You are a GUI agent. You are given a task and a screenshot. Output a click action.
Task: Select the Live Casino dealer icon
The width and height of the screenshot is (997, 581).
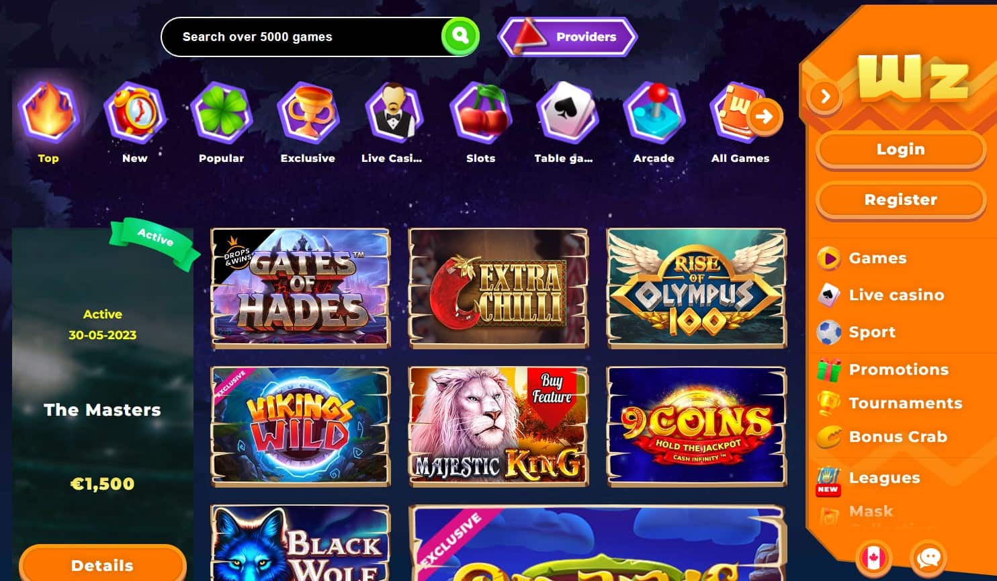tap(394, 113)
